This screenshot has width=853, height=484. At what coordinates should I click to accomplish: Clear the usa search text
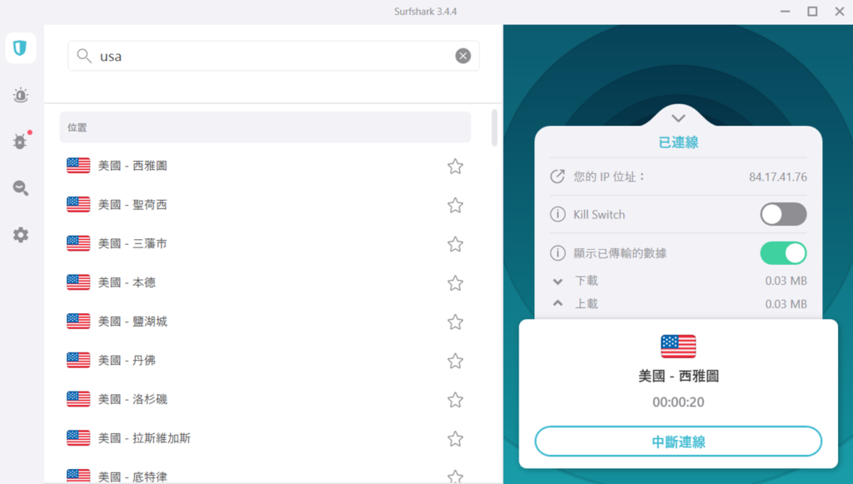[x=463, y=56]
